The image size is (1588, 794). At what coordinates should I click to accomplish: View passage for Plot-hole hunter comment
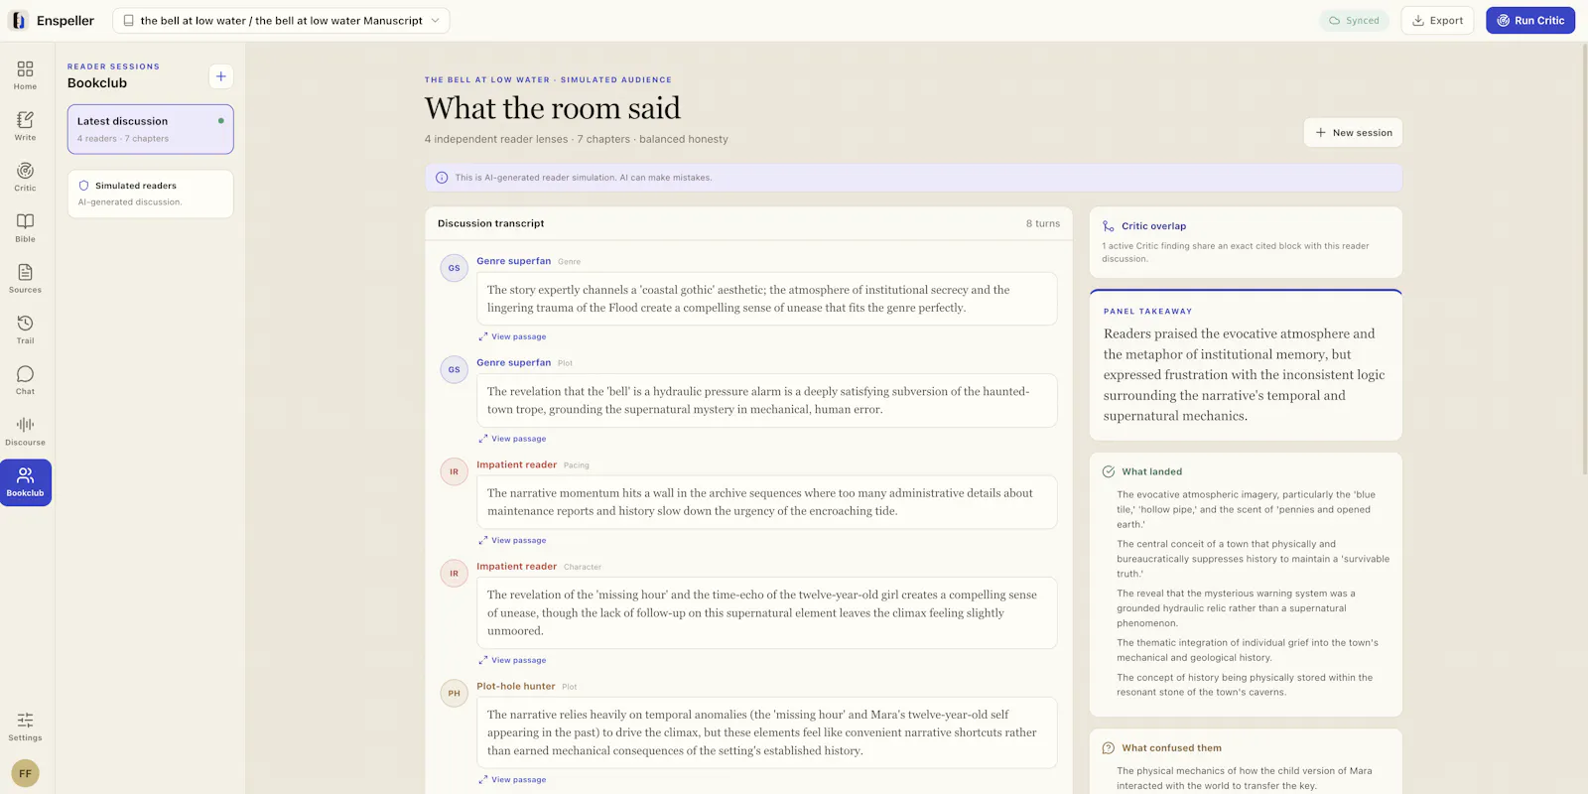click(512, 780)
